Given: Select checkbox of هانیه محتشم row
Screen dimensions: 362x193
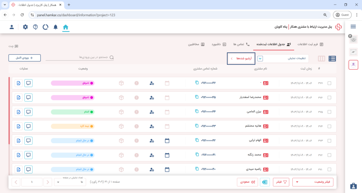Looking at the screenshot, I should (x=329, y=126).
